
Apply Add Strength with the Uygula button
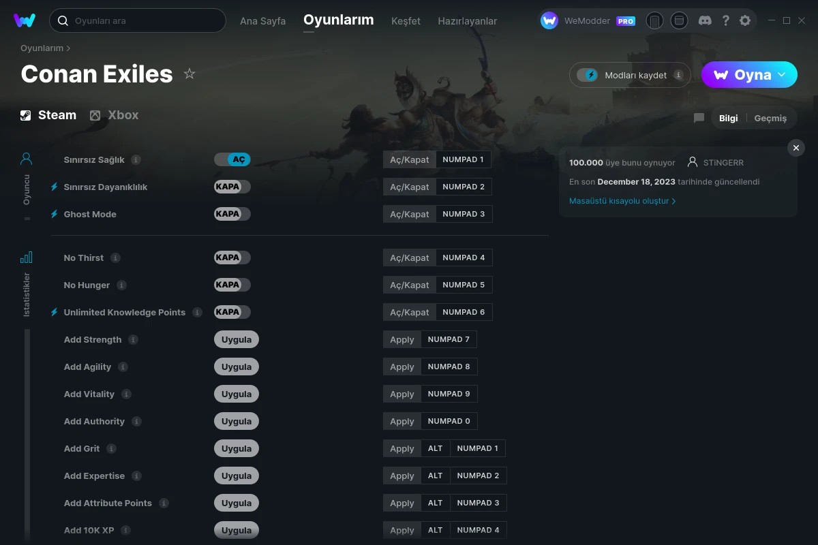pos(237,339)
